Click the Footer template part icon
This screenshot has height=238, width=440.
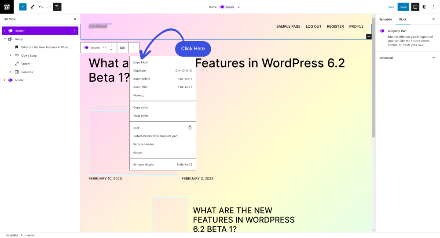[11, 80]
